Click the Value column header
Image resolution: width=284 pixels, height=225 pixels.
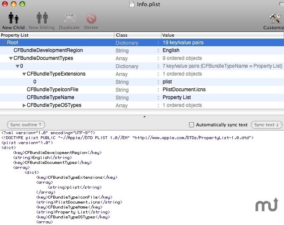pos(222,35)
